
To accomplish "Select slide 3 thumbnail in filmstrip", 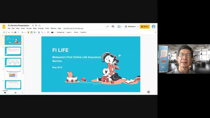I will pos(13,62).
